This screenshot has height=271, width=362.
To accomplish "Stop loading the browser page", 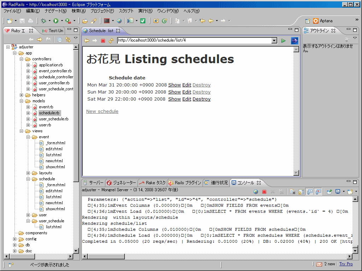I will tap(103, 40).
